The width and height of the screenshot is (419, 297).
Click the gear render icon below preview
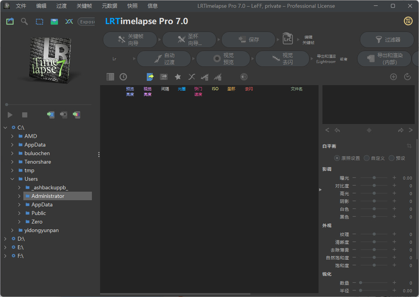pyautogui.click(x=63, y=115)
